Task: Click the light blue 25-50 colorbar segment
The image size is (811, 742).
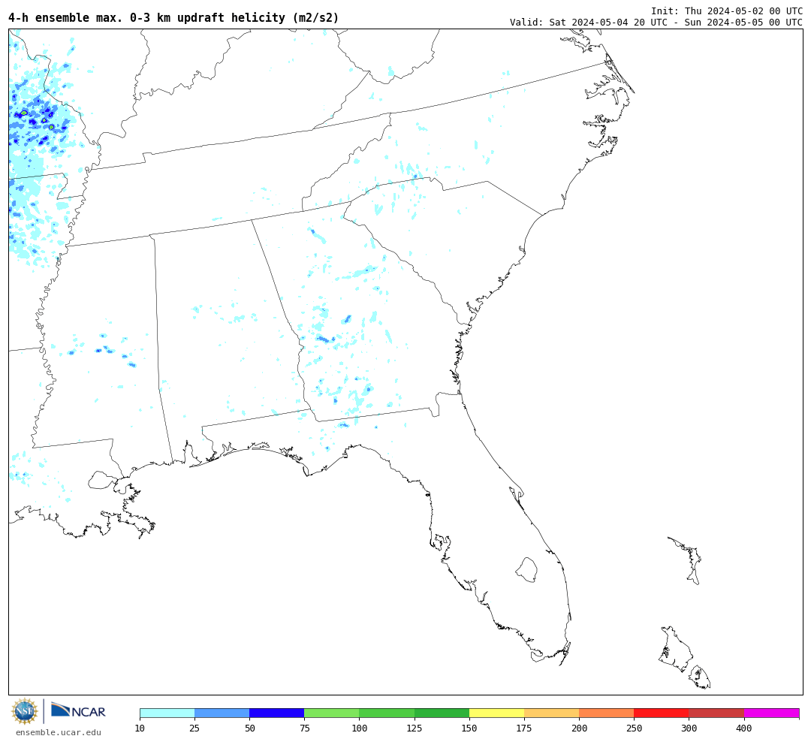Action: (x=222, y=713)
